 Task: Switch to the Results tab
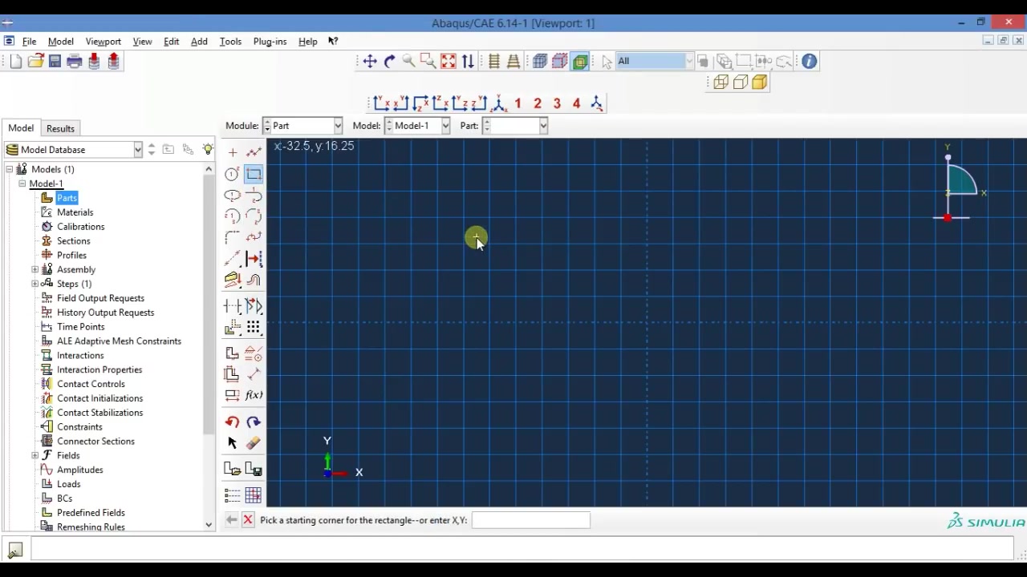tap(60, 128)
